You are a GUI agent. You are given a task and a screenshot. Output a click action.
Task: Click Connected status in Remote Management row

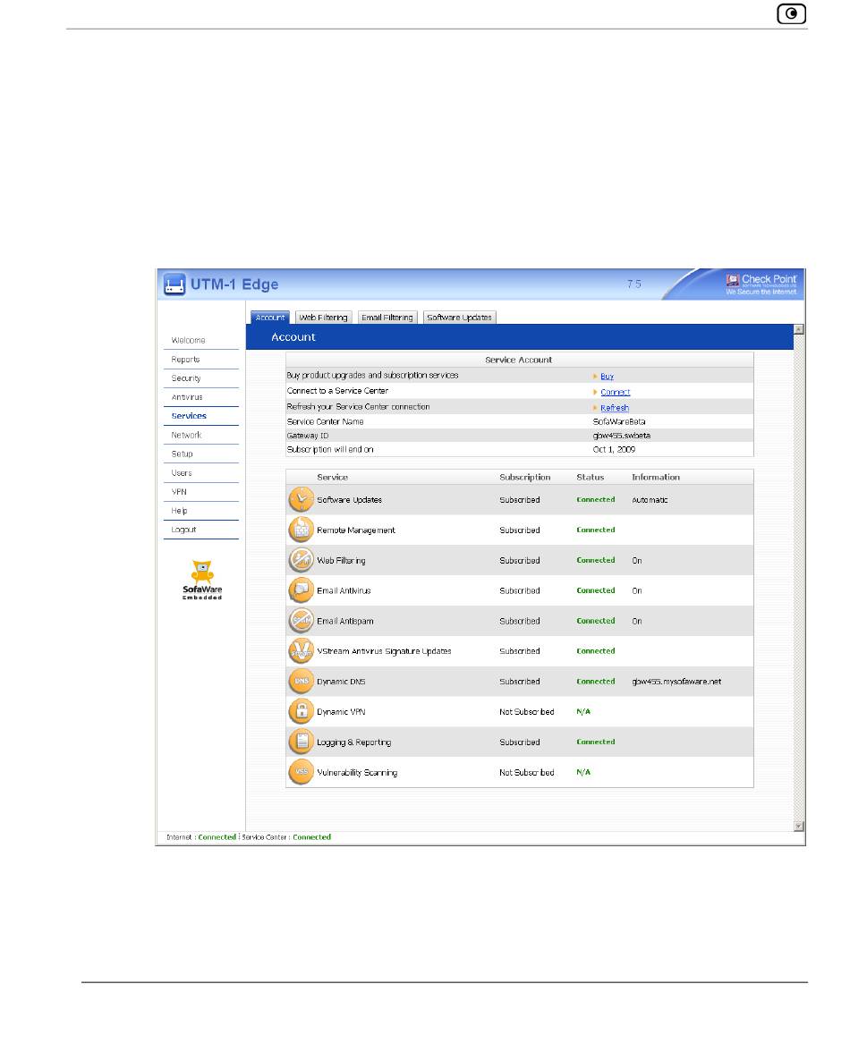pos(596,530)
